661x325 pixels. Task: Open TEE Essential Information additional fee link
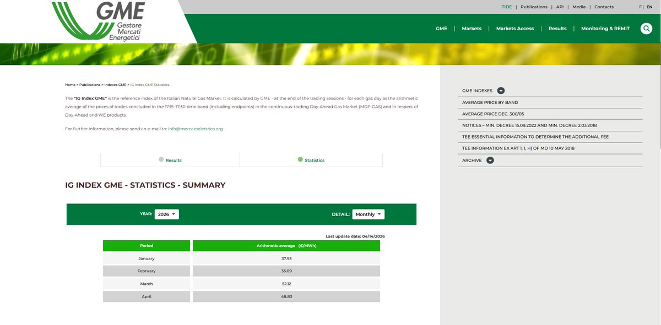click(x=535, y=137)
